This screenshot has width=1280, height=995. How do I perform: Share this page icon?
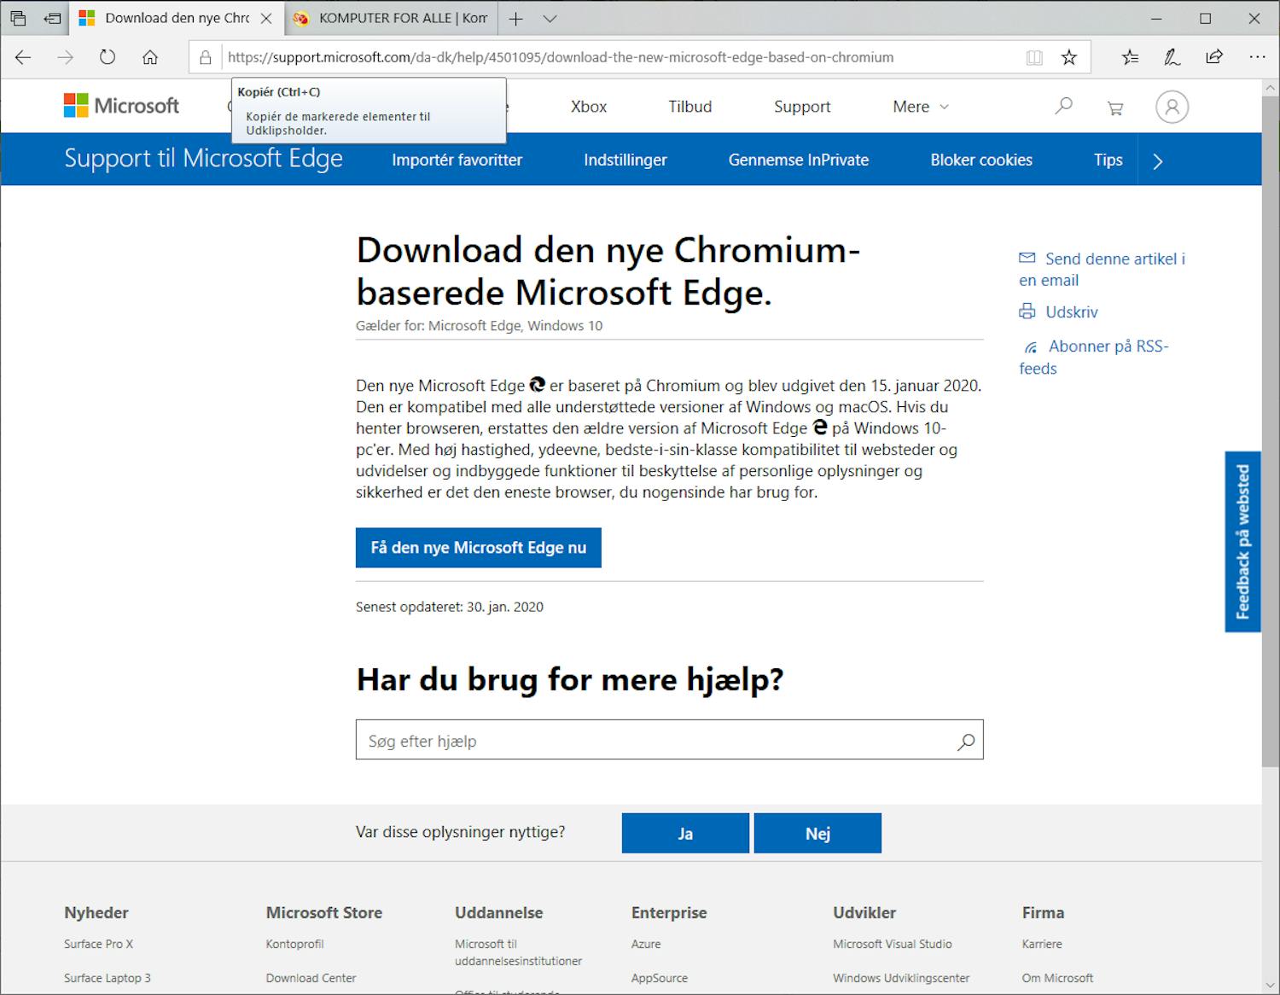pyautogui.click(x=1213, y=57)
